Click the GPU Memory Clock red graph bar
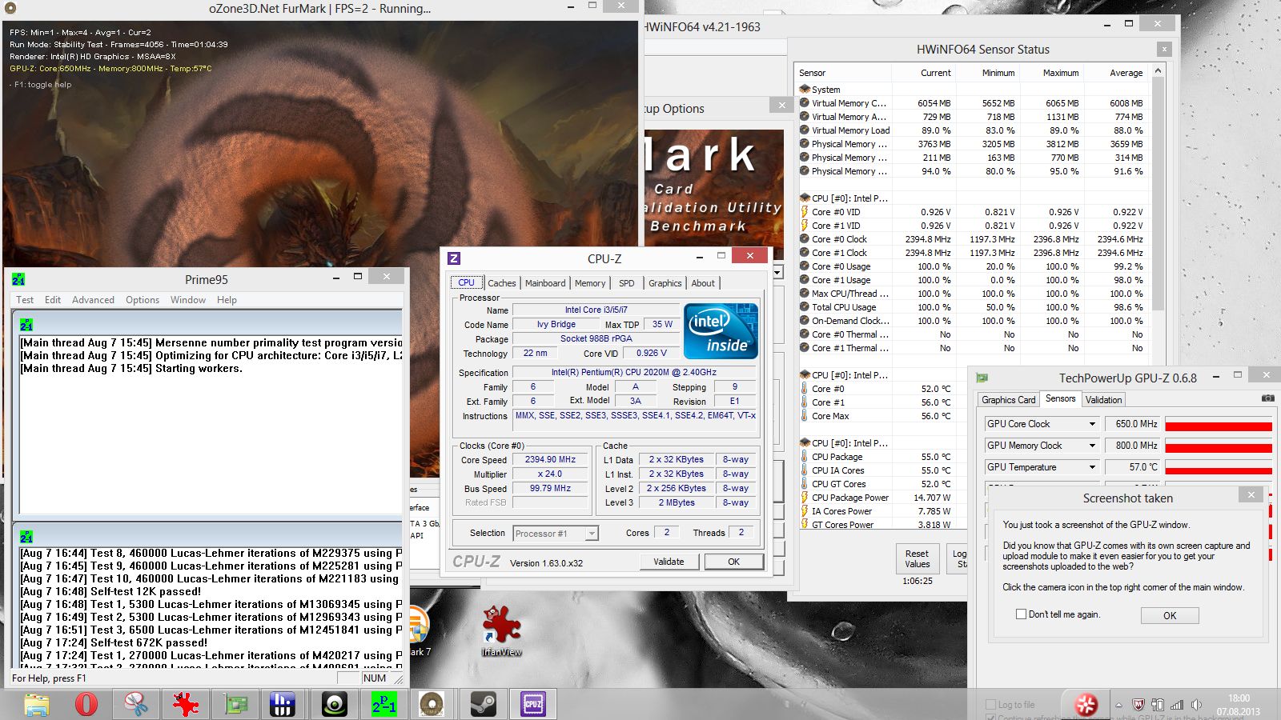 coord(1219,448)
